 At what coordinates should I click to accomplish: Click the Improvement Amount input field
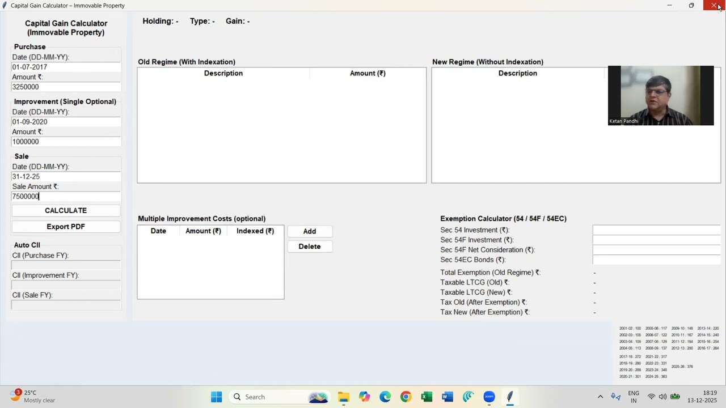click(x=66, y=142)
